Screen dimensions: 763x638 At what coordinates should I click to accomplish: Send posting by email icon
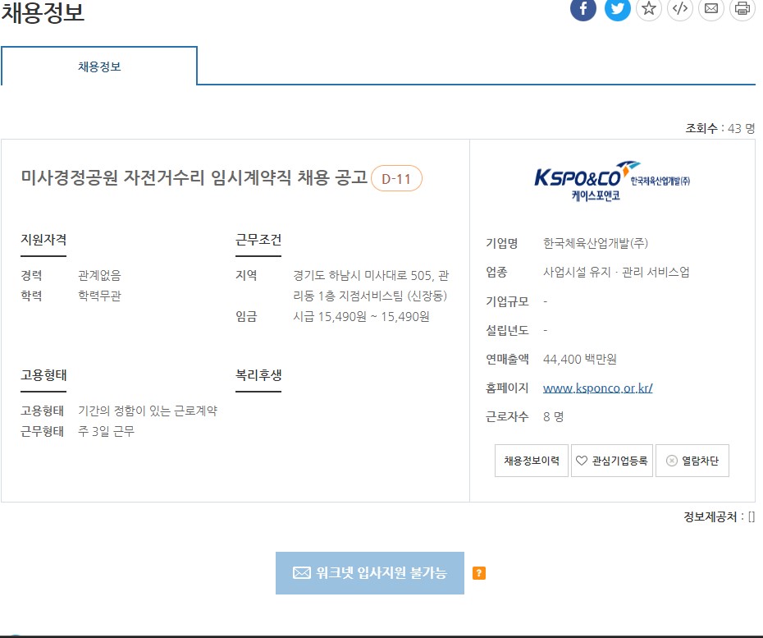[x=711, y=8]
